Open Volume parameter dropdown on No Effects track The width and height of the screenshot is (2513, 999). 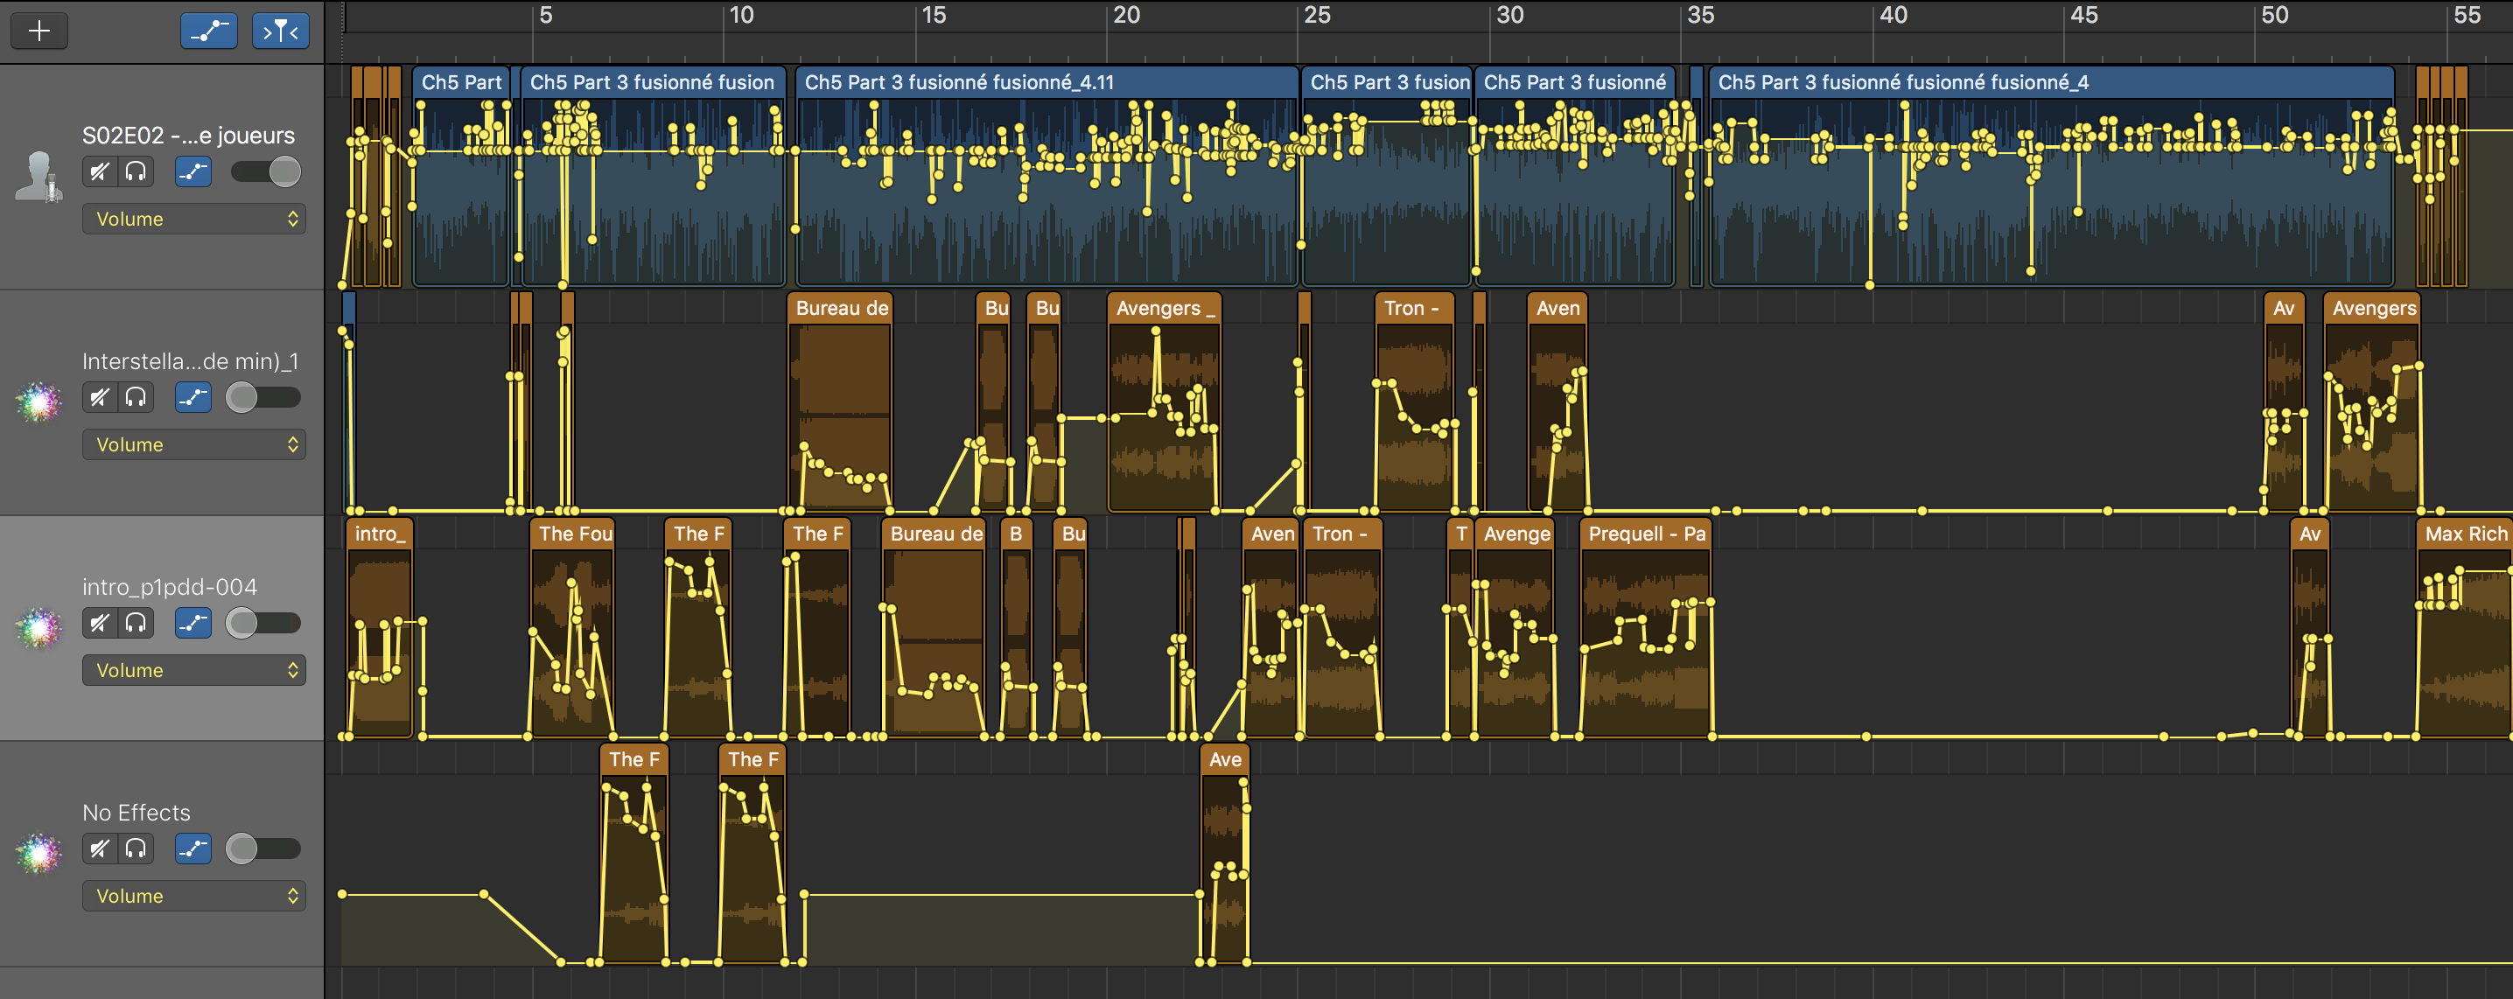(x=193, y=896)
